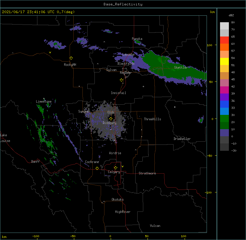246x240 pixels.
Task: Click the Base_Reflectivity title text
Action: [123, 4]
